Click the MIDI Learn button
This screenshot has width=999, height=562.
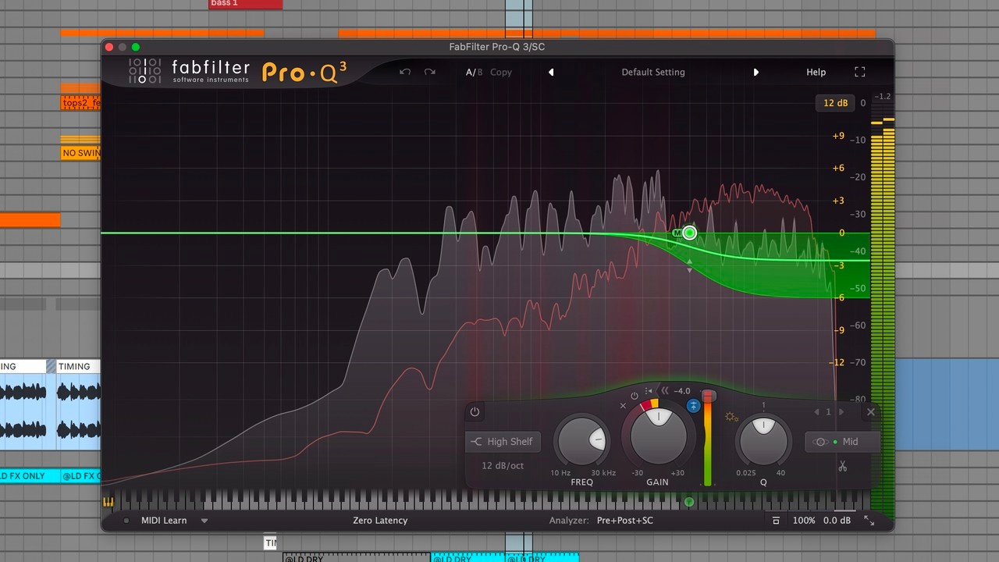(x=164, y=521)
